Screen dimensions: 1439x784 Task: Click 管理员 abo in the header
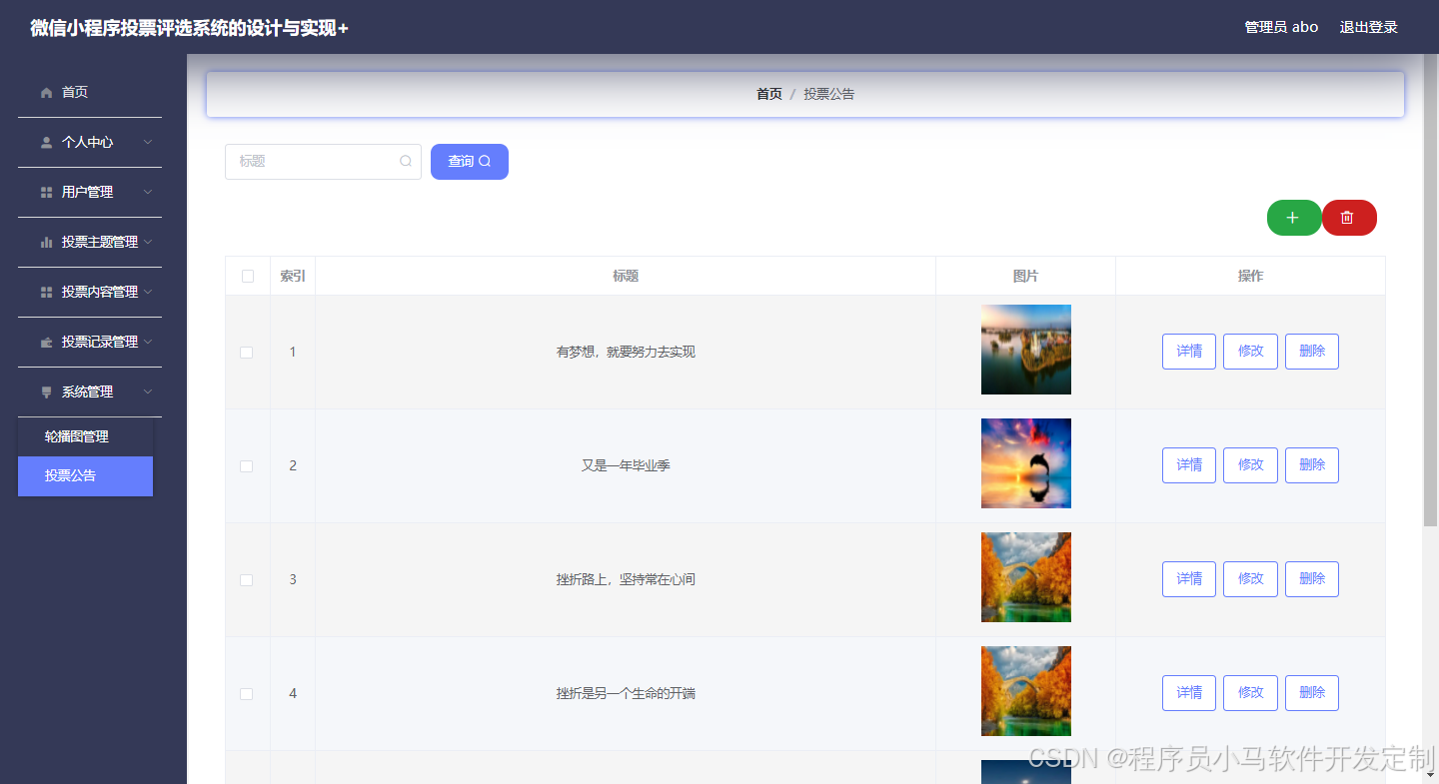(x=1281, y=27)
